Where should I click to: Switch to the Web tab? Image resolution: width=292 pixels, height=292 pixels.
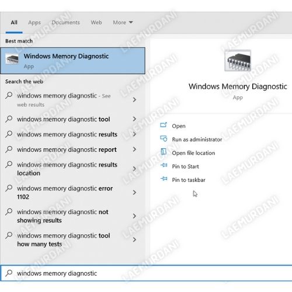(96, 22)
